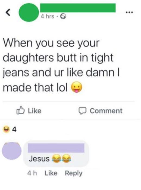
Task: Tap the speech bubble Comment icon
Action: pos(83,111)
